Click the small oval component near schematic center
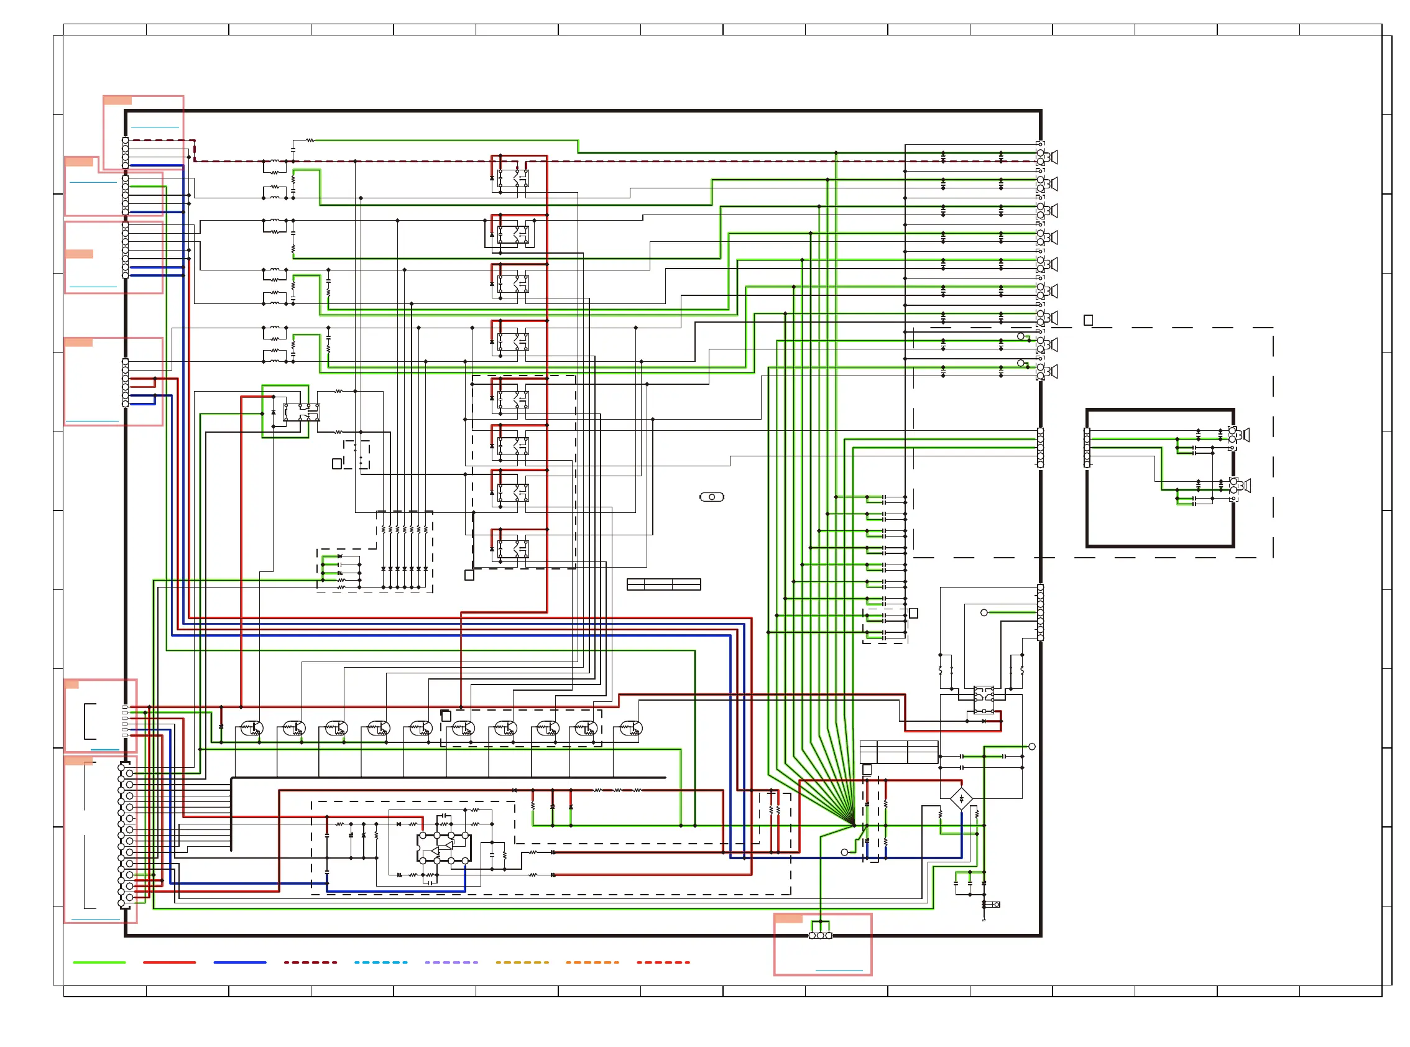1410x1047 pixels. tap(712, 497)
